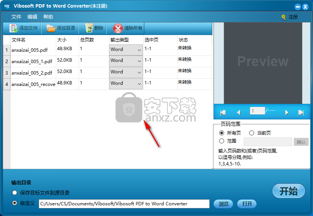Viewport: 313px width, 216px height.
Task: Open output type dropdown for anxaizai_005_1.pdf
Action: point(126,61)
